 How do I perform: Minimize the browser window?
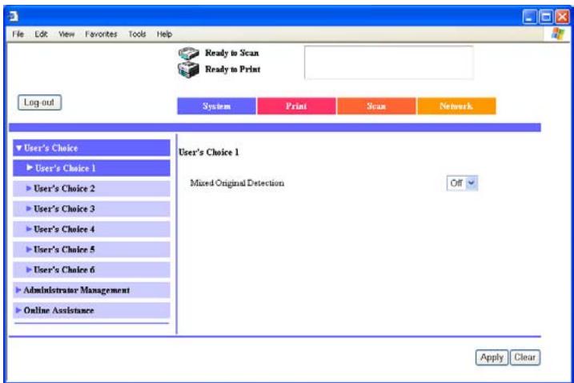[530, 17]
